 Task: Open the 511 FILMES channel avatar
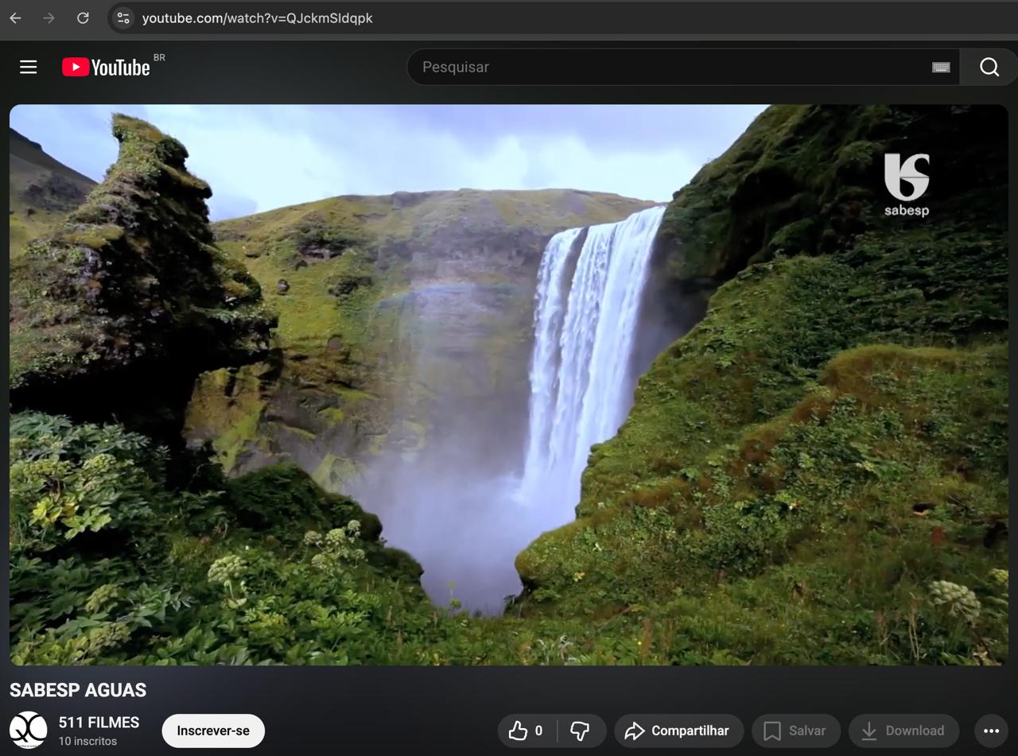pyautogui.click(x=29, y=730)
